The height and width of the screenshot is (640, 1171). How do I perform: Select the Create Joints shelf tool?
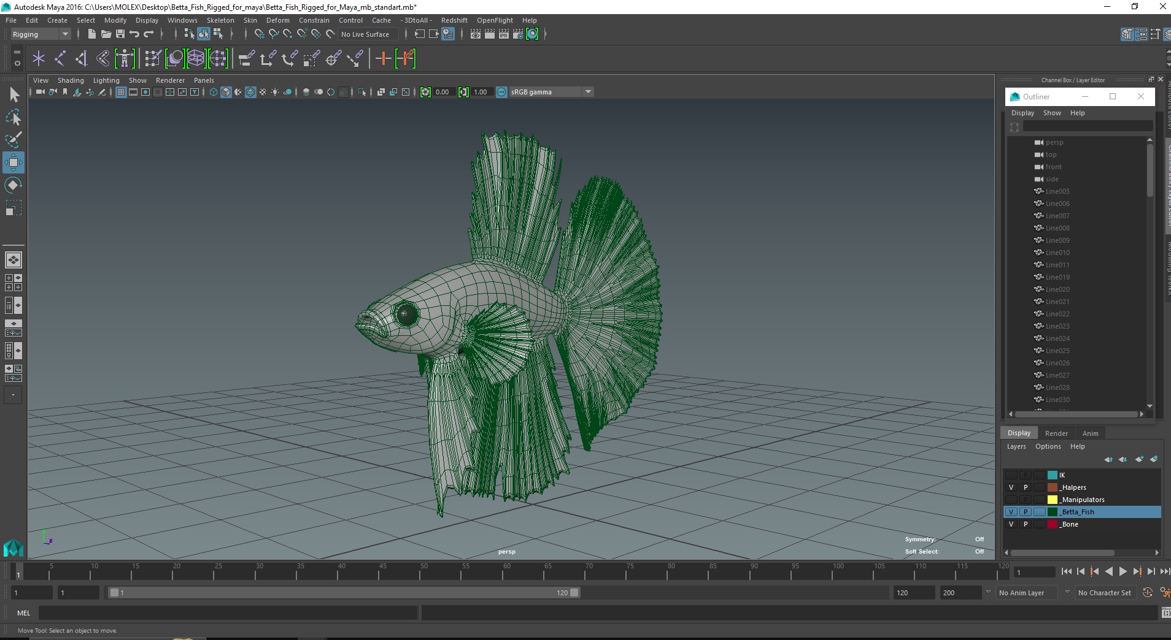pyautogui.click(x=60, y=59)
